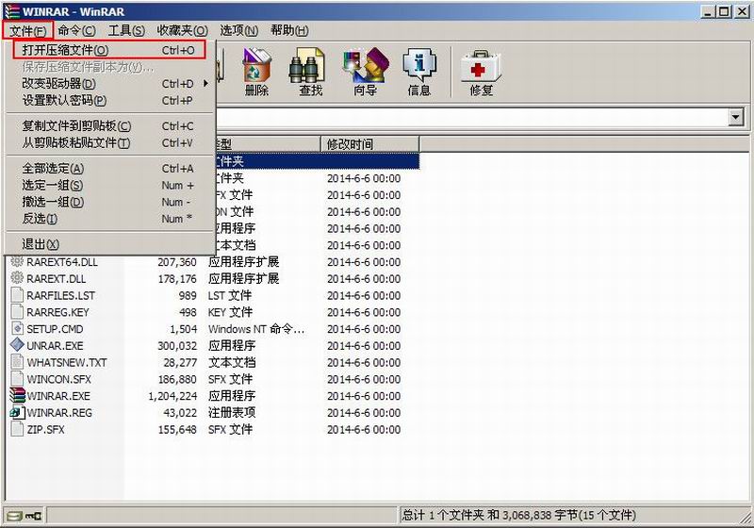Click the ZIP.SFX file icon
The width and height of the screenshot is (754, 528).
click(x=17, y=429)
